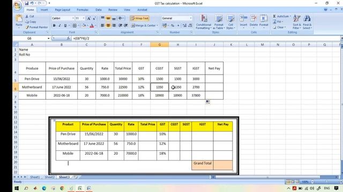This screenshot has width=343, height=192.
Task: Open the View ribbon tab
Action: click(127, 10)
